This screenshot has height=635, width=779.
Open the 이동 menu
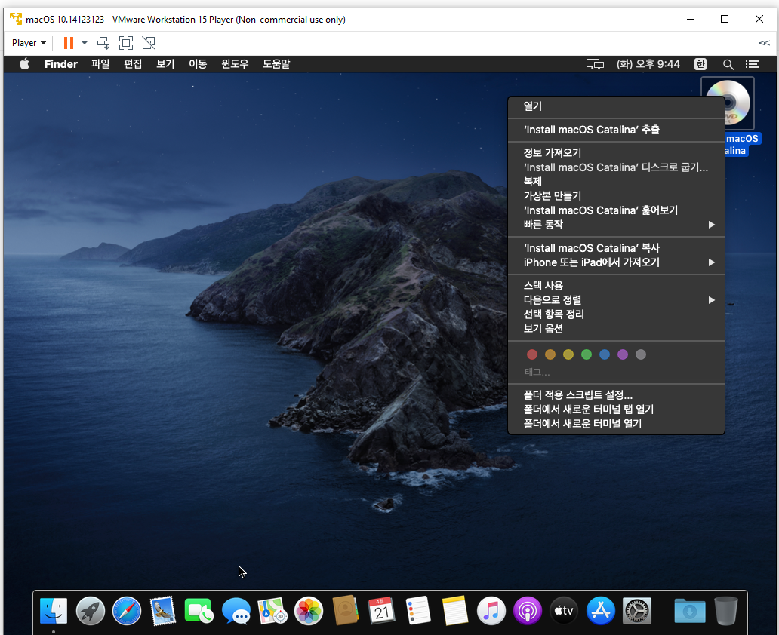click(x=198, y=64)
